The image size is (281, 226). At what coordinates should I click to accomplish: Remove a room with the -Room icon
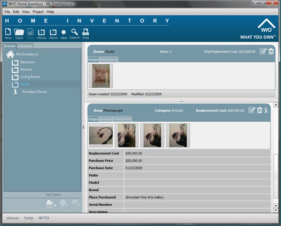(x=53, y=34)
